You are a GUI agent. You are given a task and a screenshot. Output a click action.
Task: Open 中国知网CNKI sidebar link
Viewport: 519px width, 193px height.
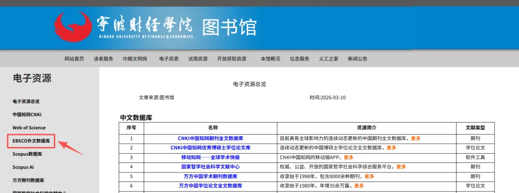[x=27, y=114]
